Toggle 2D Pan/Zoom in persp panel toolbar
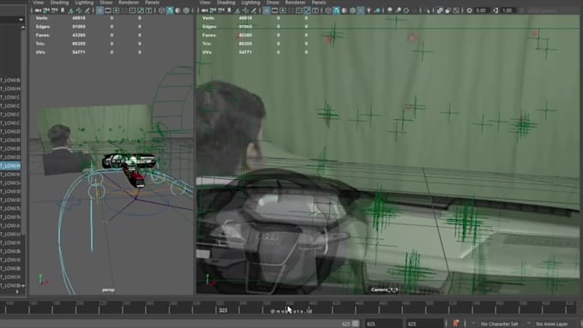 point(79,10)
